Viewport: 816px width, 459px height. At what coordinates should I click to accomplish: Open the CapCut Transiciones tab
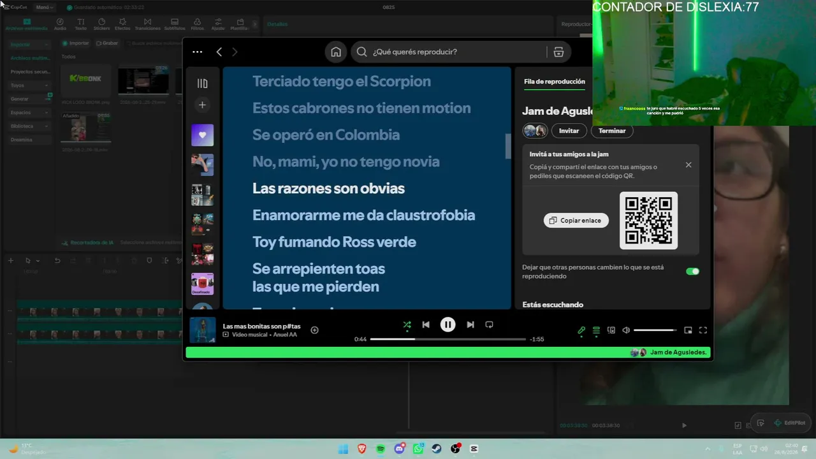coord(147,24)
